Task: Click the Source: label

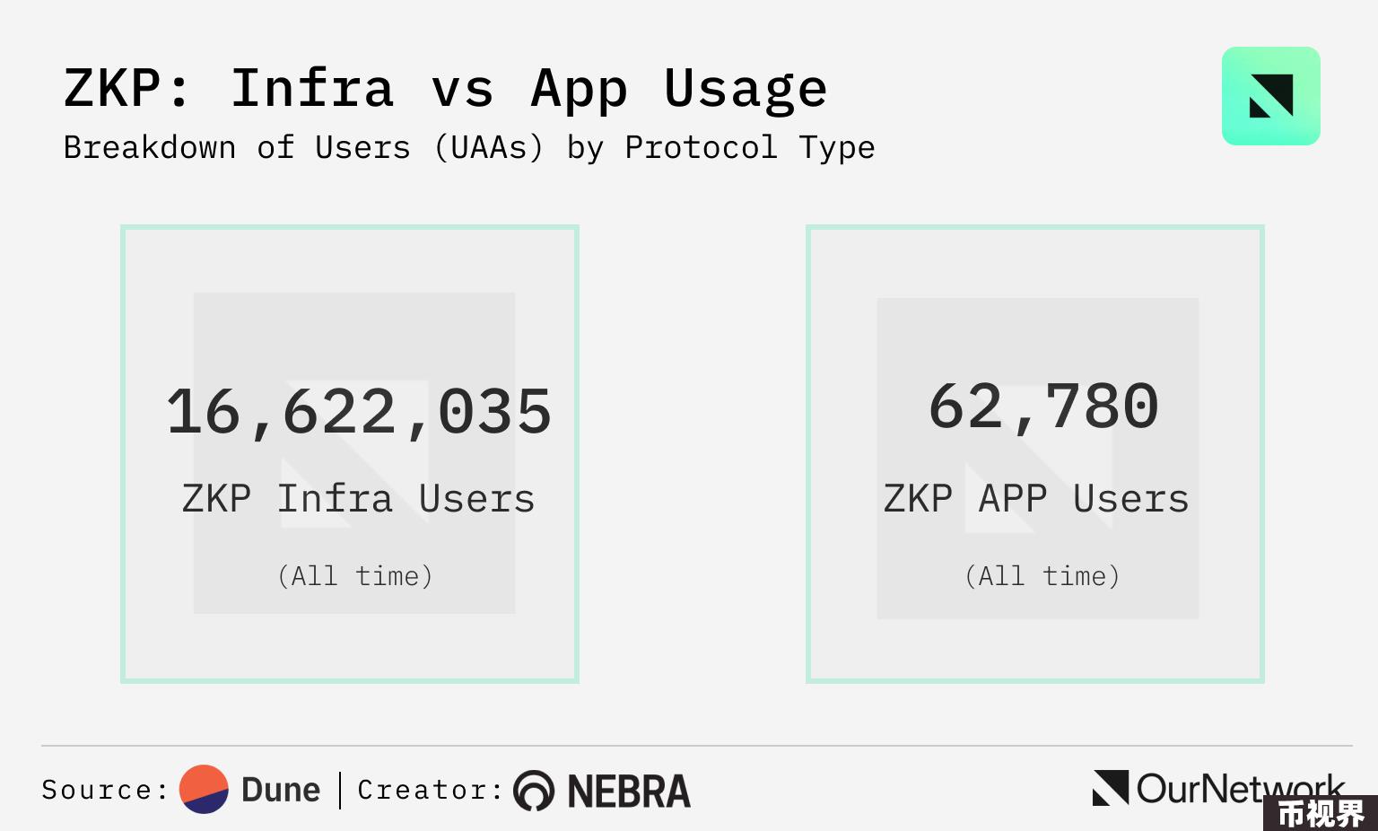Action: tap(106, 790)
